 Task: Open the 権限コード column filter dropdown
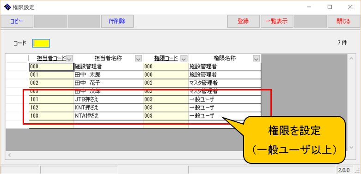pyautogui.click(x=184, y=59)
